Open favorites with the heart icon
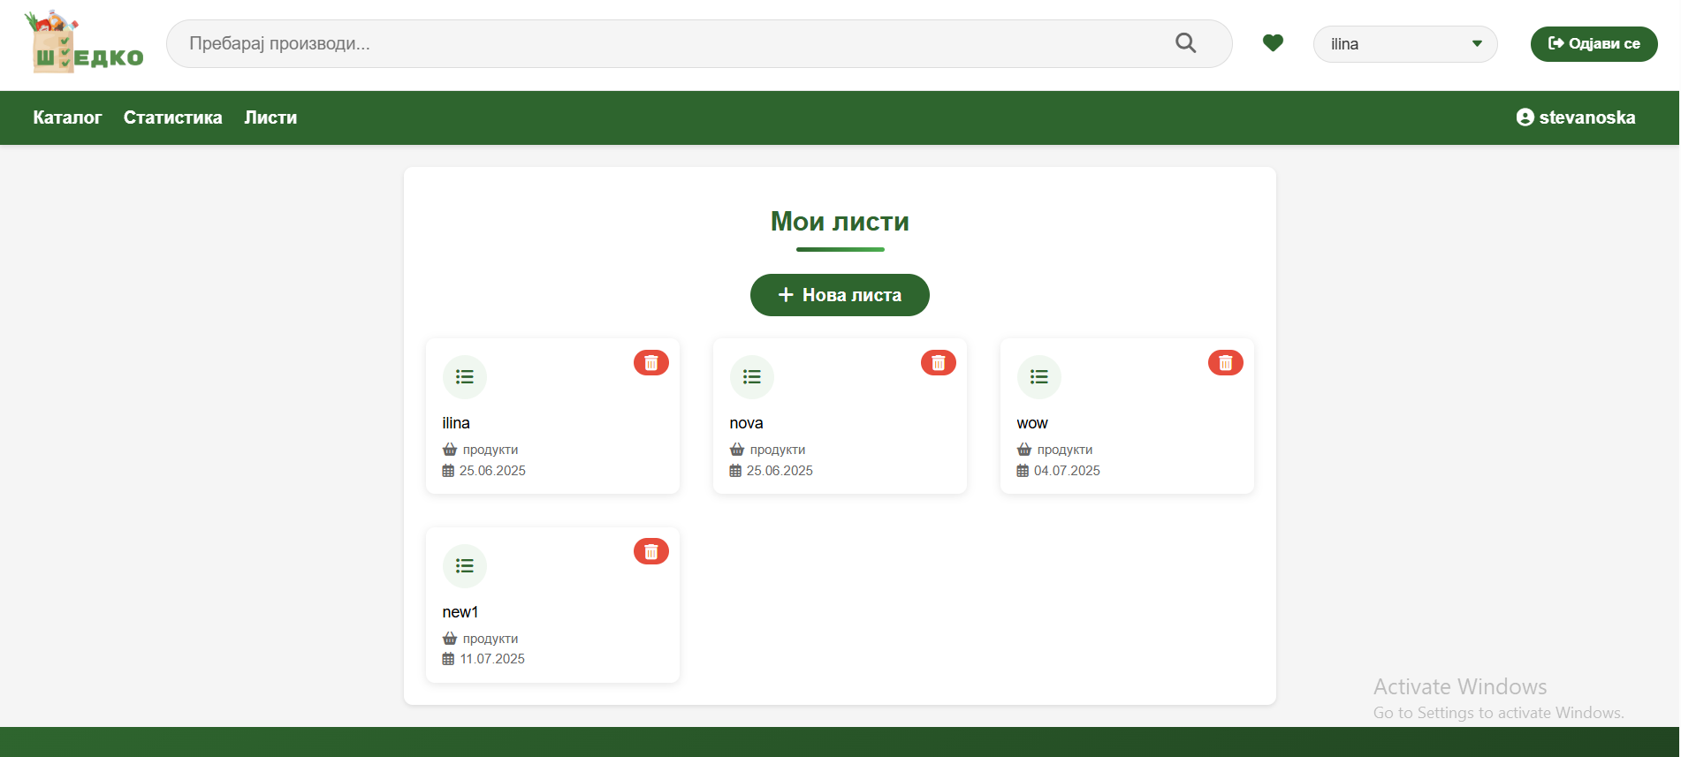Image resolution: width=1681 pixels, height=757 pixels. click(1272, 43)
